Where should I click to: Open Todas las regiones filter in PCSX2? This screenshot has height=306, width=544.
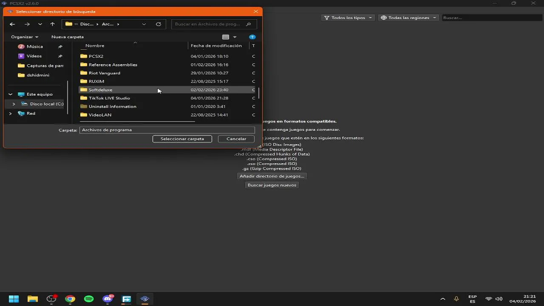[x=409, y=18]
